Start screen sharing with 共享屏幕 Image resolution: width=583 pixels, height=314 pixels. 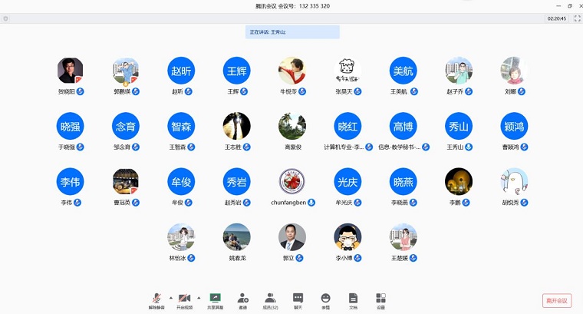point(215,299)
